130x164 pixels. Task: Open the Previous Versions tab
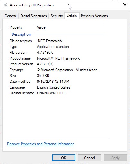click(94, 16)
